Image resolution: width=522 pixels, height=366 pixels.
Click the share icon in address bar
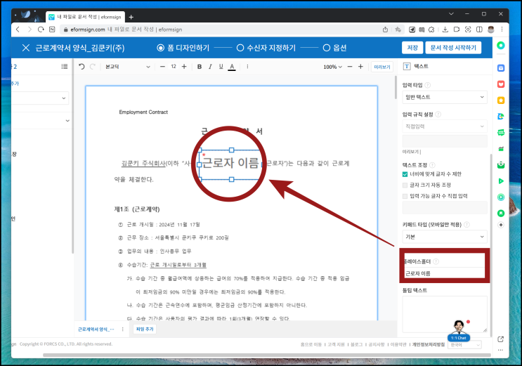coord(385,30)
